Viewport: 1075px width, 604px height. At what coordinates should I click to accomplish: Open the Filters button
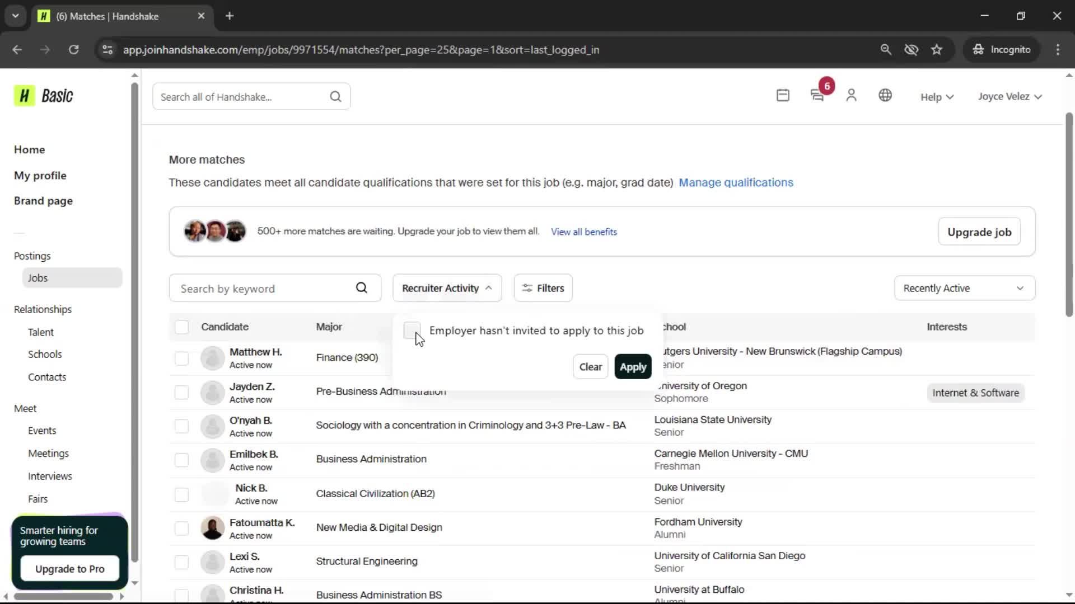pos(543,288)
